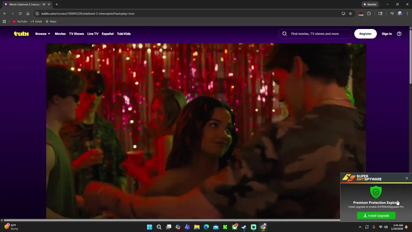Open the red extension with 2132 badge

(x=361, y=14)
